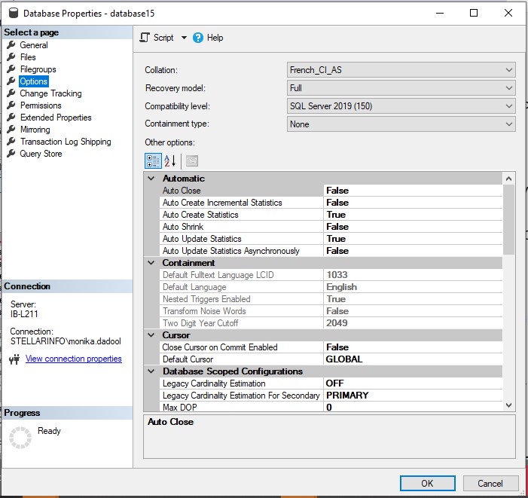
Task: Click the Cancel button
Action: click(490, 483)
